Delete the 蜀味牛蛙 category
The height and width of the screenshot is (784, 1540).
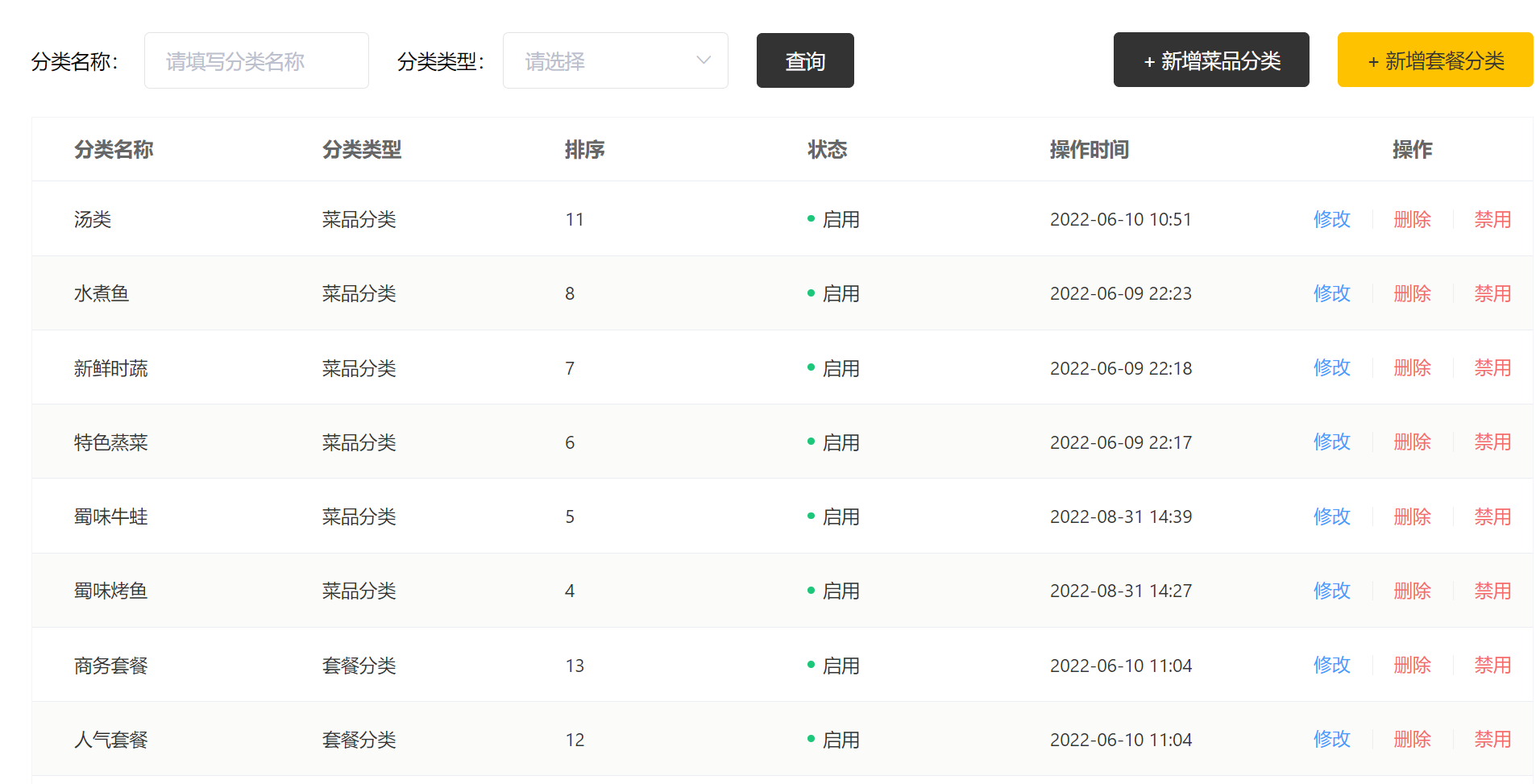coord(1412,516)
